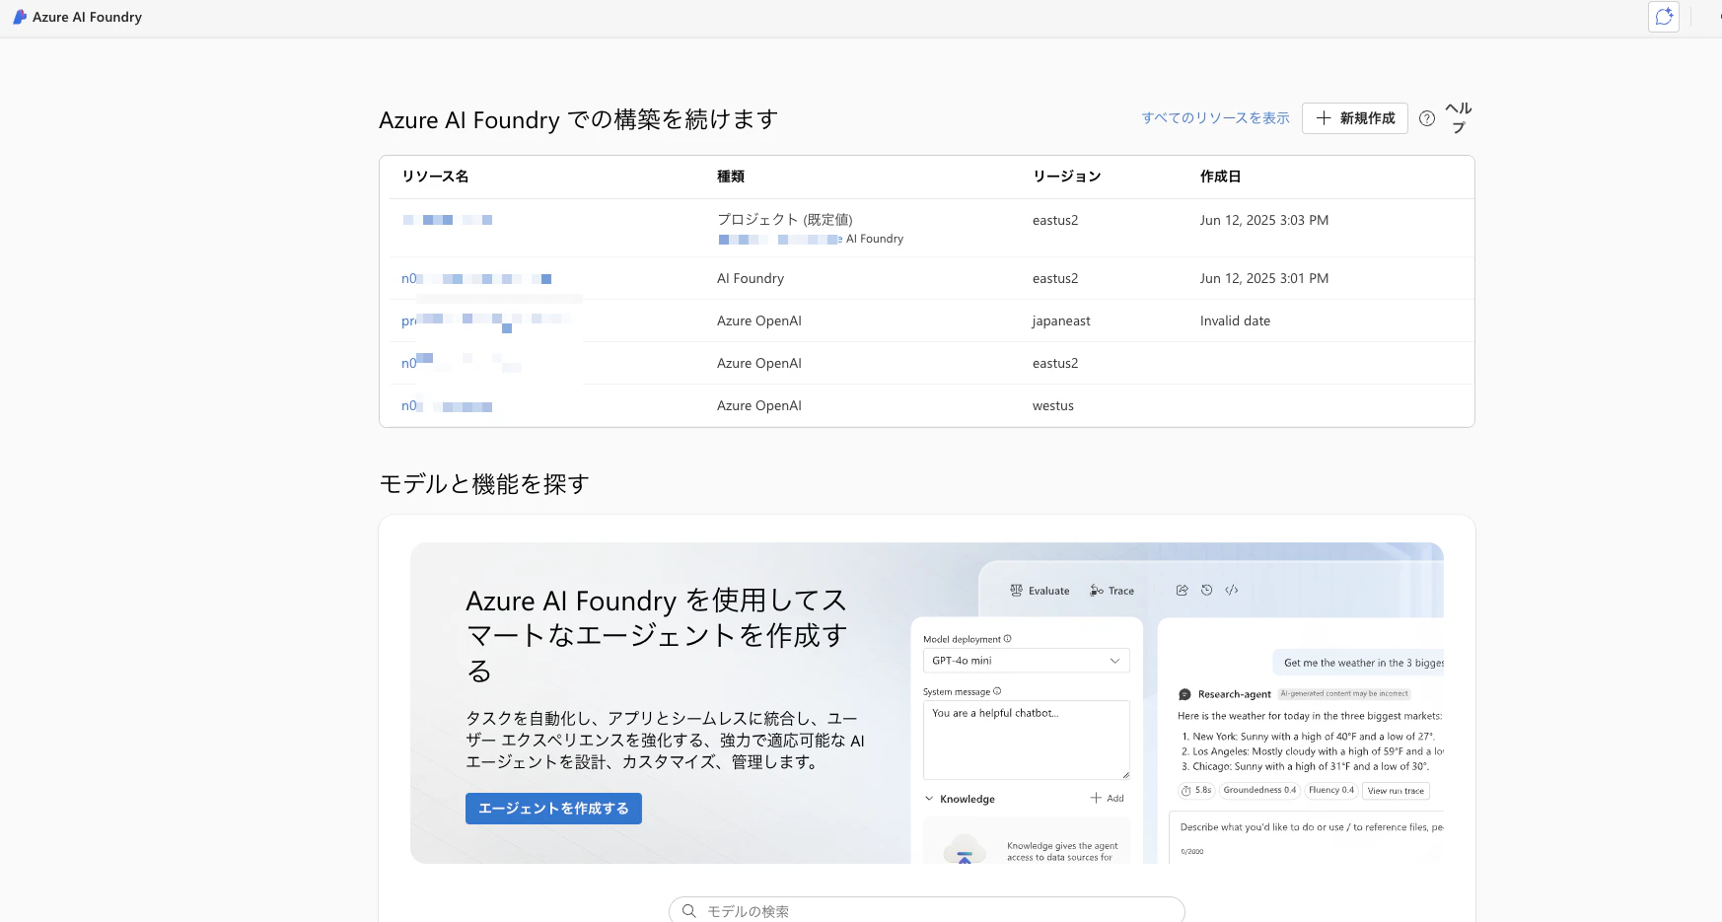Click the japaneast region cell
The image size is (1722, 922).
(x=1061, y=321)
